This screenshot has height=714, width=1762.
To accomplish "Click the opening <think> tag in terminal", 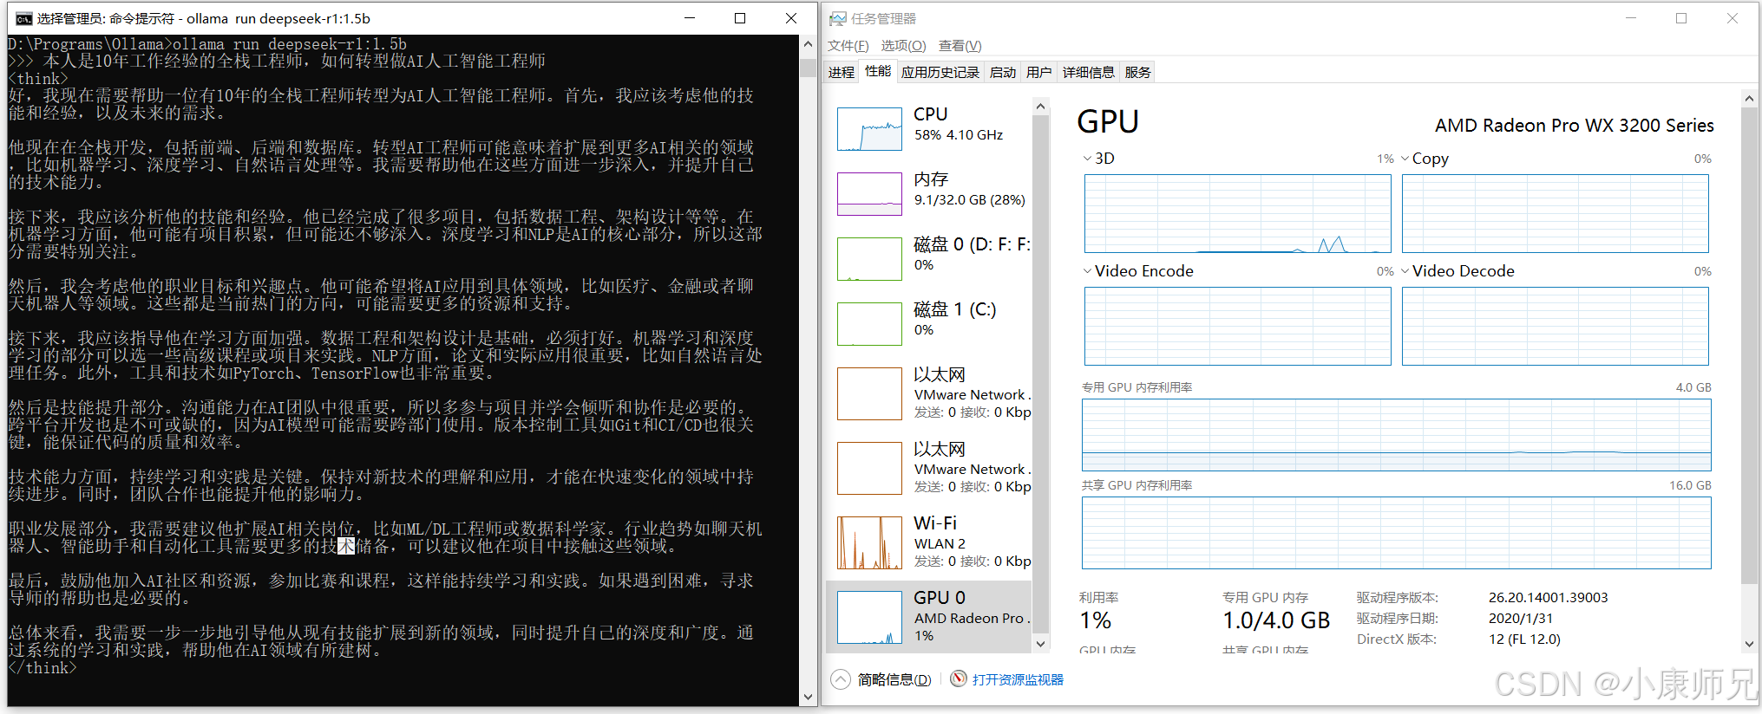I will (x=37, y=78).
